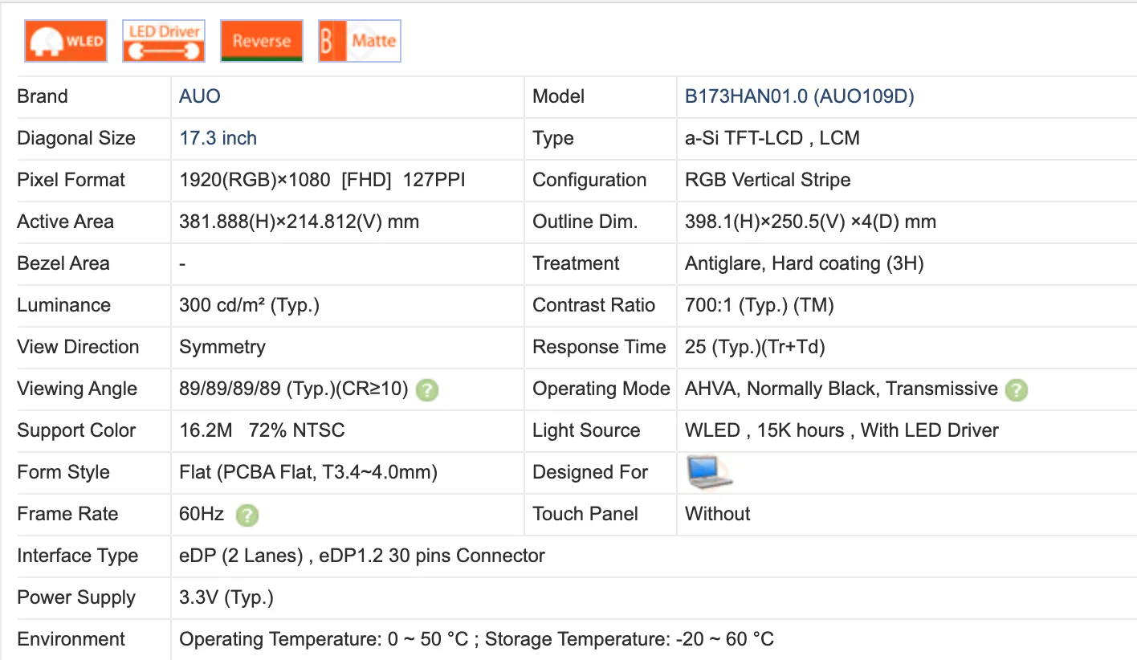This screenshot has width=1137, height=660.
Task: Click the Designed For row label
Action: tap(590, 472)
